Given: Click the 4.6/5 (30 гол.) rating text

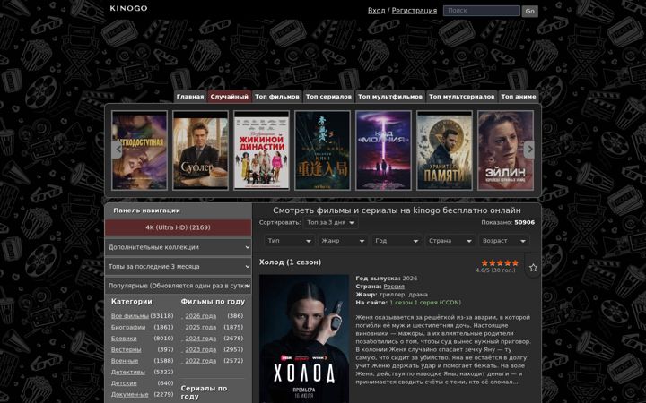Looking at the screenshot, I should pyautogui.click(x=495, y=270).
